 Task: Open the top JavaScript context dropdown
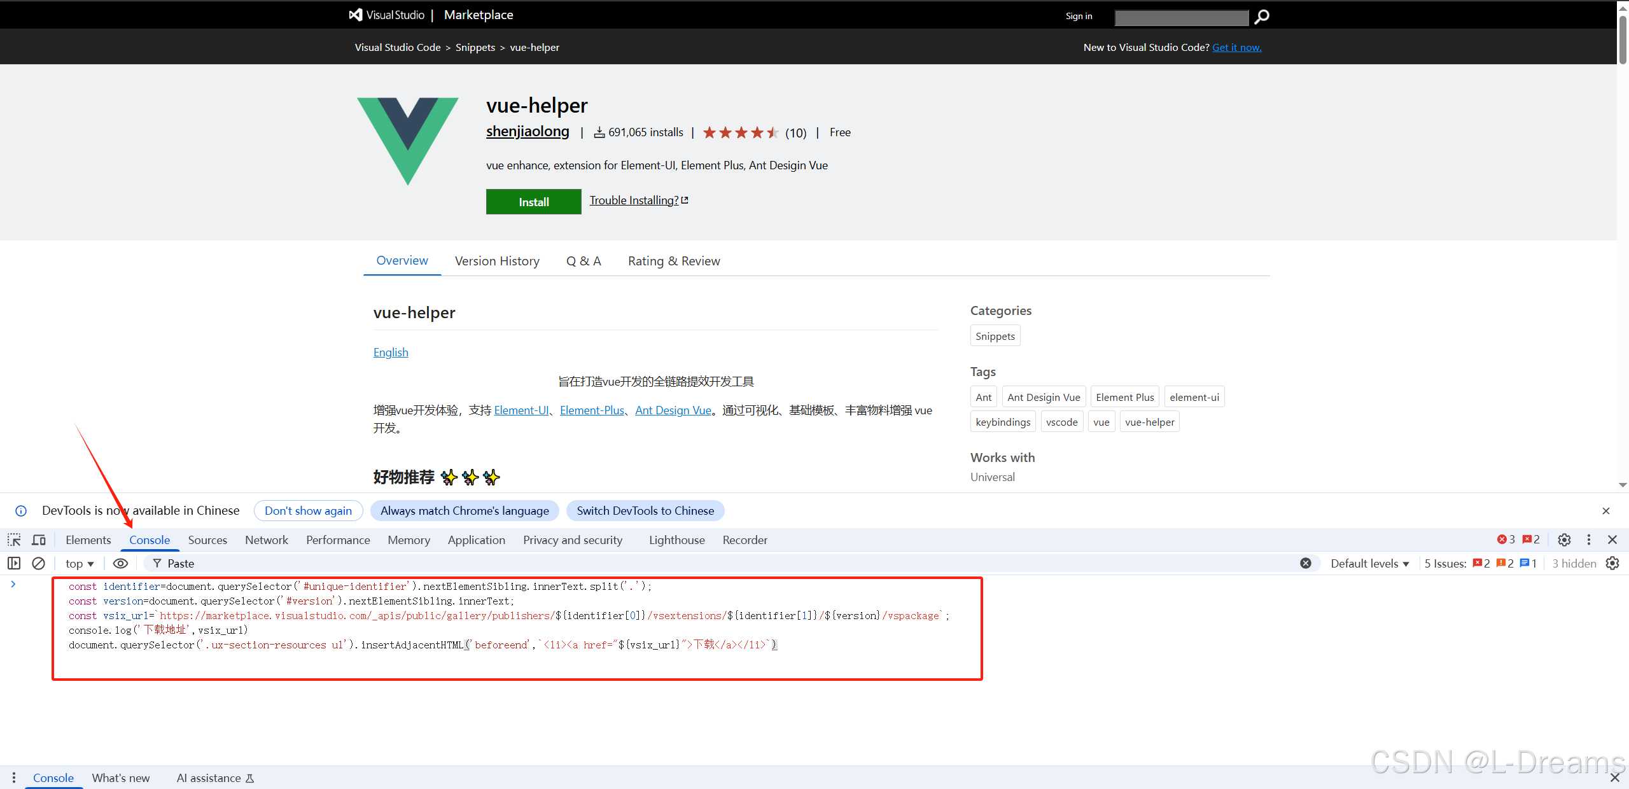tap(80, 564)
